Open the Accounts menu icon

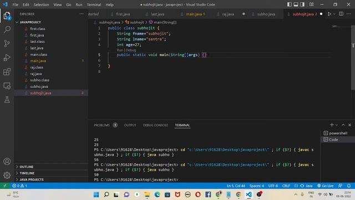pos(7,162)
